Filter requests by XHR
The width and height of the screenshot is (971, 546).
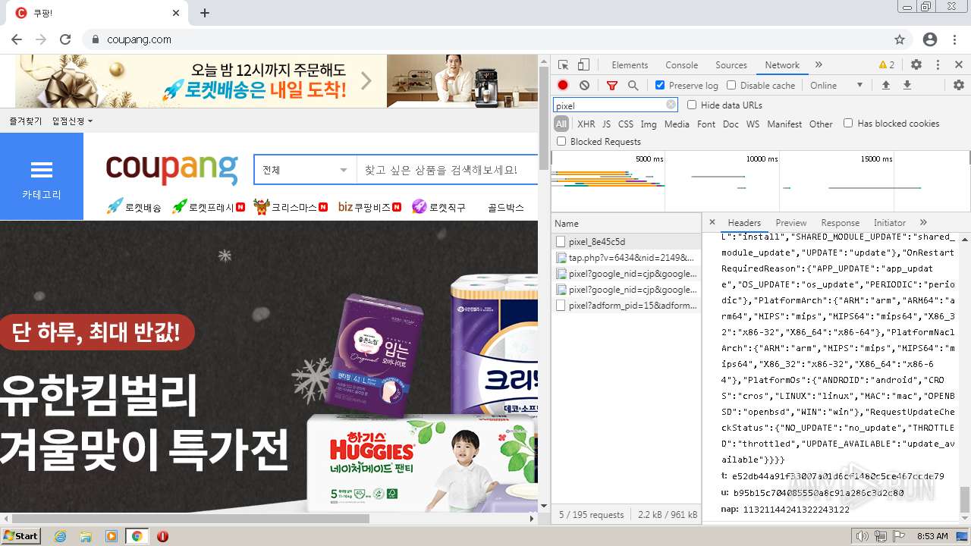coord(586,124)
